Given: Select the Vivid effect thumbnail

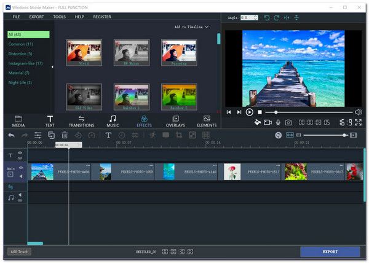Looking at the screenshot, I should [84, 53].
